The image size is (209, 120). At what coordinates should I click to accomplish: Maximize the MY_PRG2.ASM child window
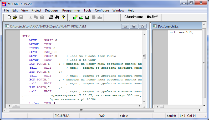pos(134,26)
